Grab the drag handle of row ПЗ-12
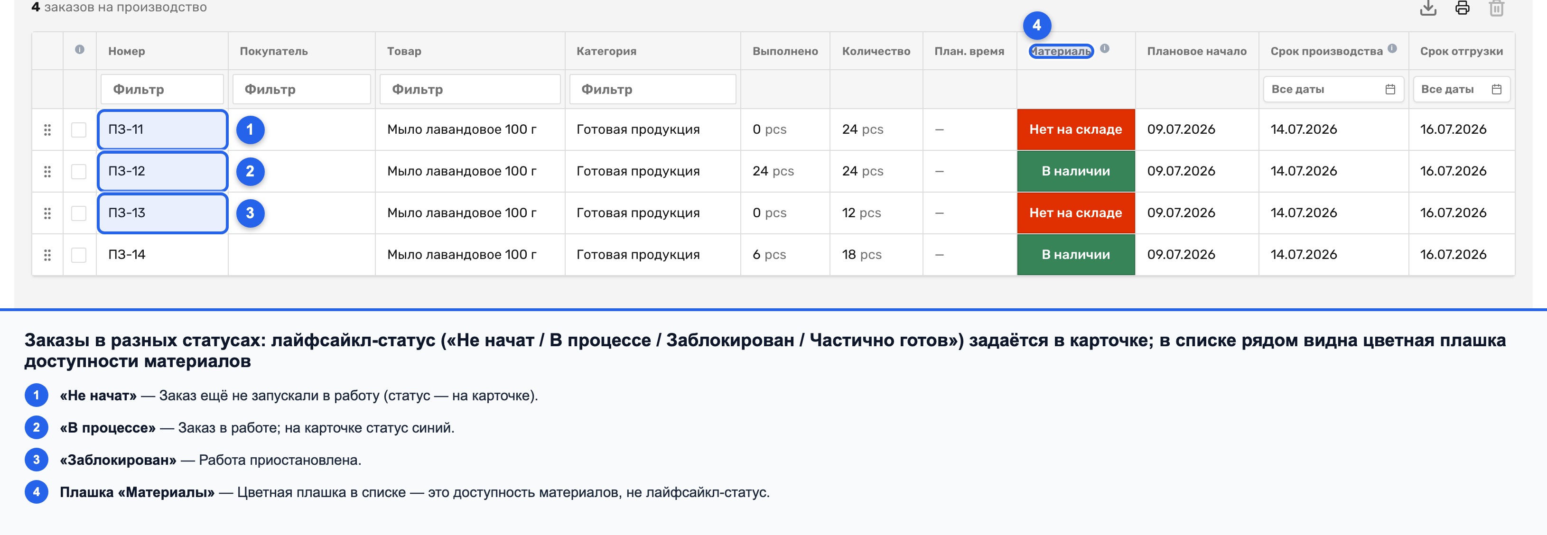This screenshot has height=535, width=1547. click(x=47, y=172)
